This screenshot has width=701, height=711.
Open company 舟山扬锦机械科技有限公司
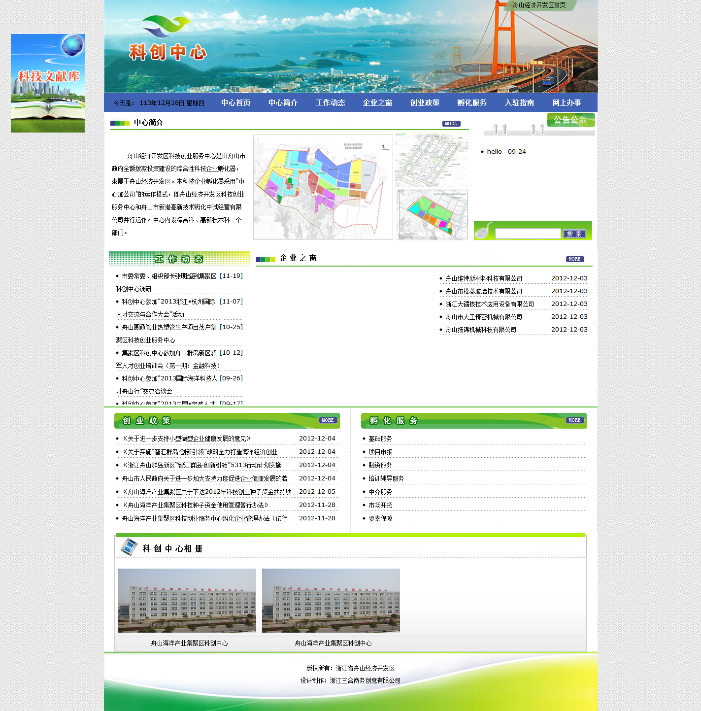pos(481,330)
